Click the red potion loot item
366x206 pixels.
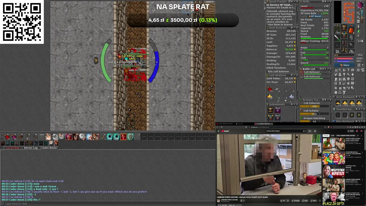[270, 90]
